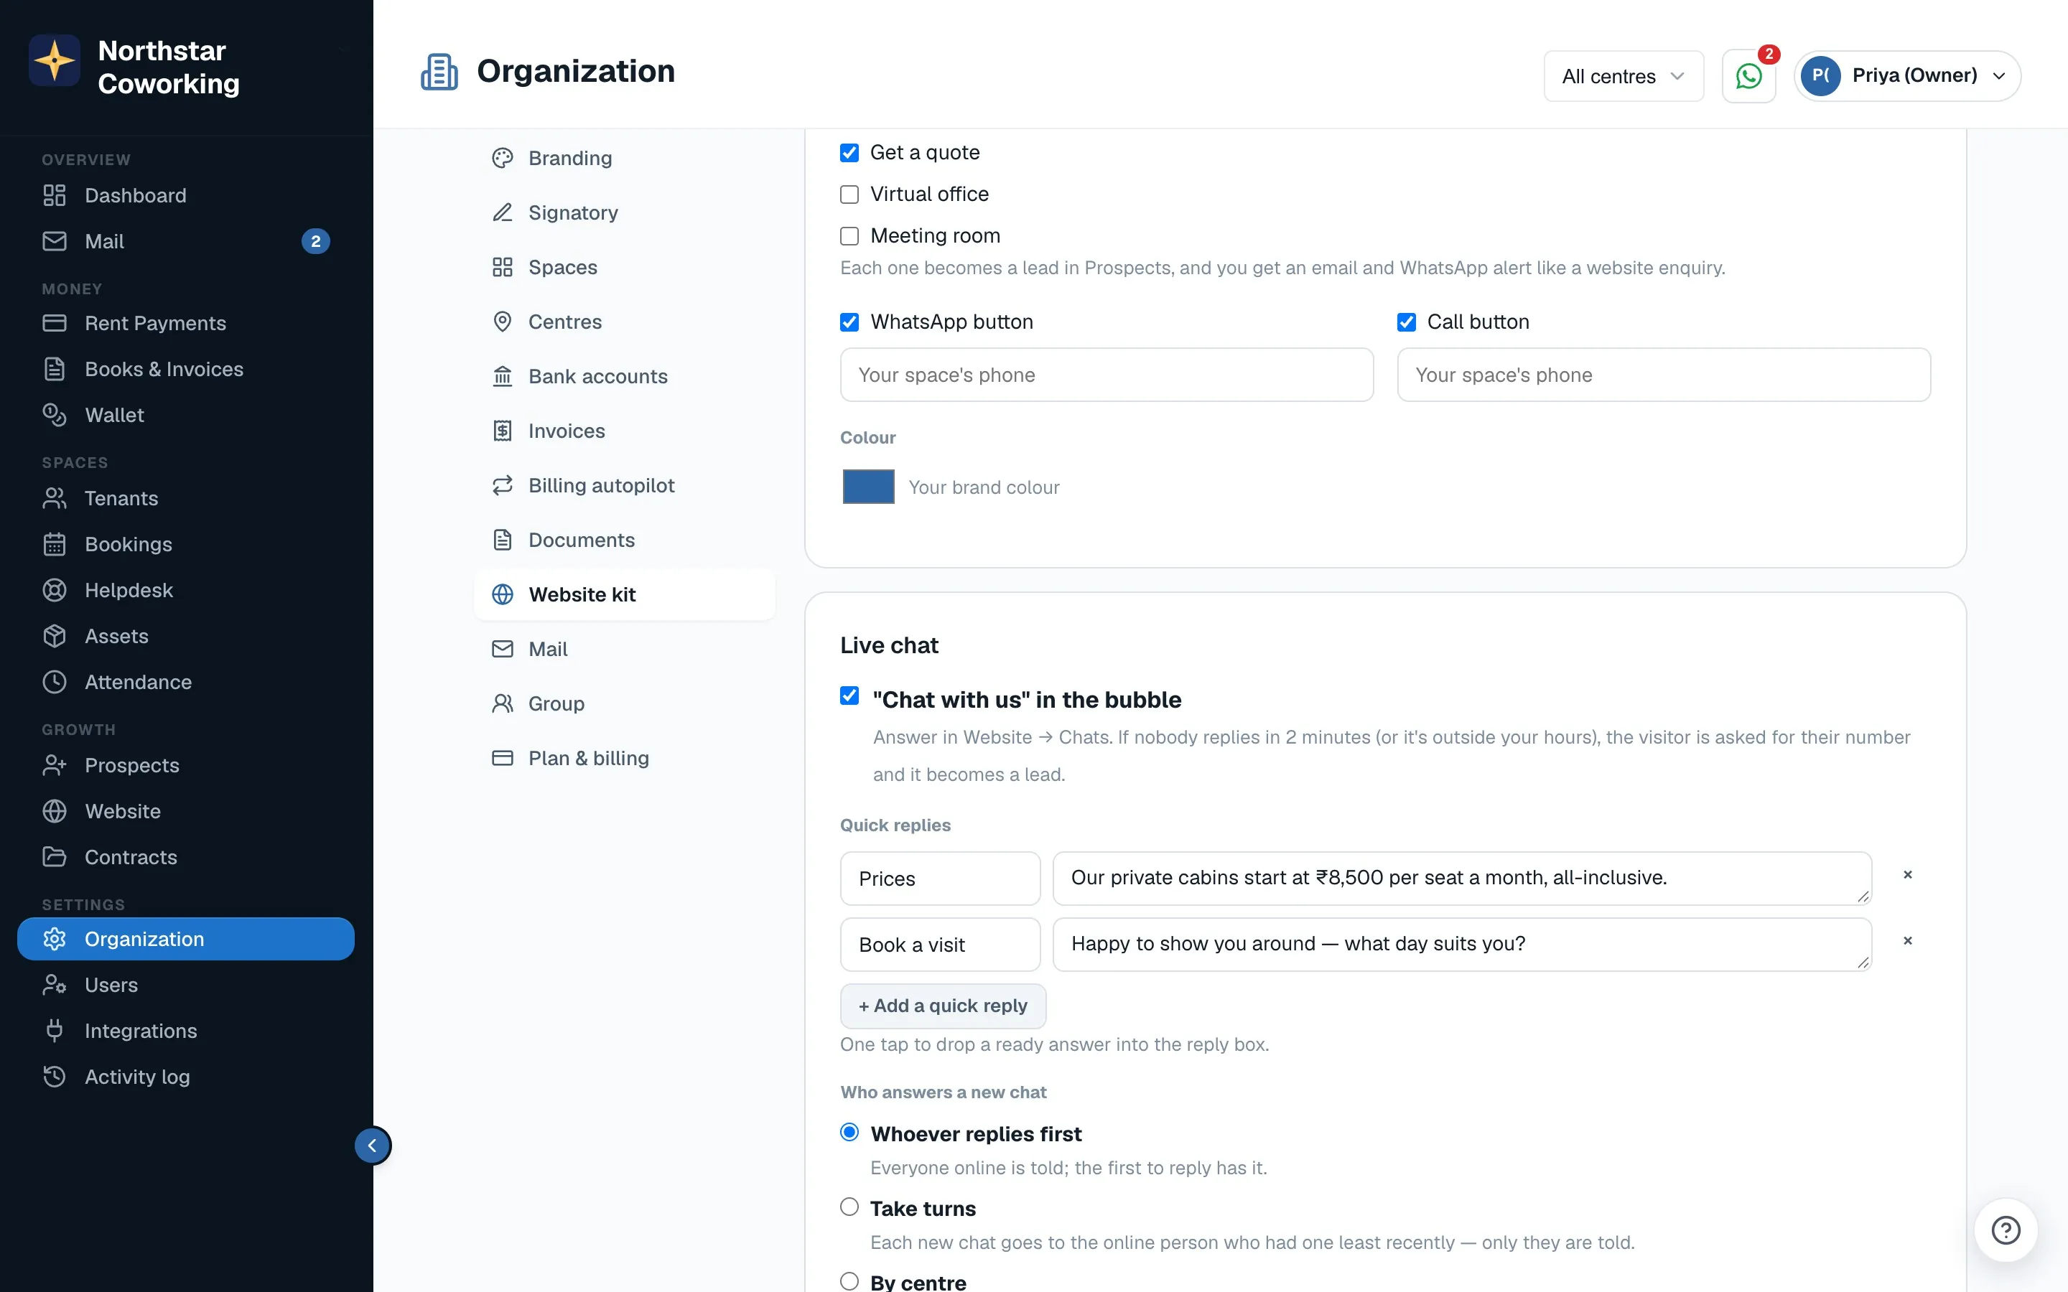This screenshot has width=2068, height=1292.
Task: Select Whoever replies first radio option
Action: point(849,1132)
